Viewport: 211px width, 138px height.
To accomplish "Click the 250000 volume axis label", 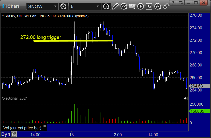I will (x=197, y=104).
